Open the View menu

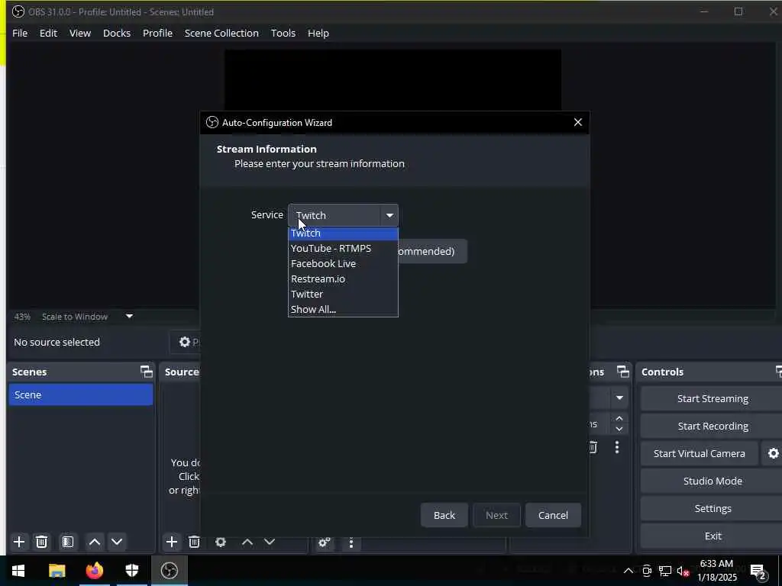tap(79, 33)
